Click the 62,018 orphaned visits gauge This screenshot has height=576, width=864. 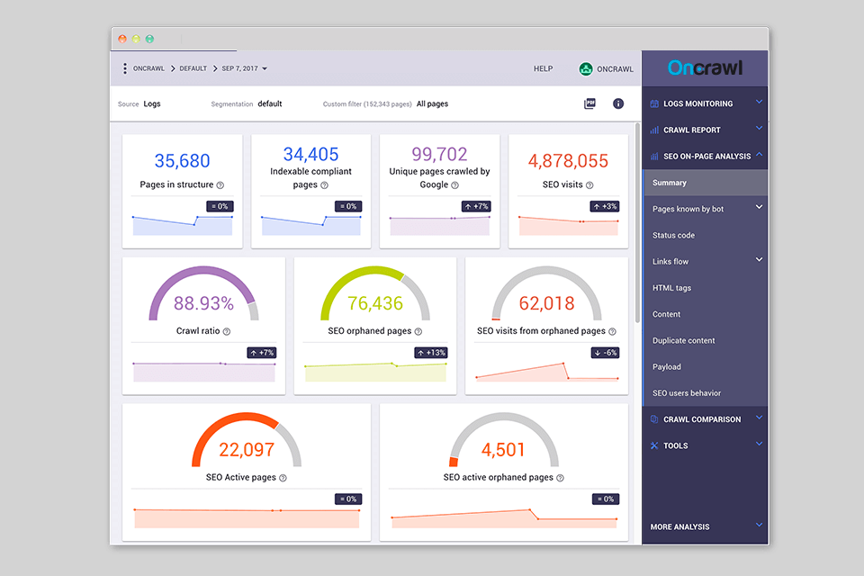click(x=546, y=293)
